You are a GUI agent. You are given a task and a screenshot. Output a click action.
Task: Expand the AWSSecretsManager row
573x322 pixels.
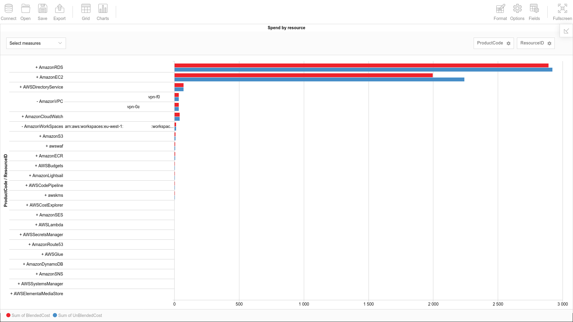coord(41,235)
